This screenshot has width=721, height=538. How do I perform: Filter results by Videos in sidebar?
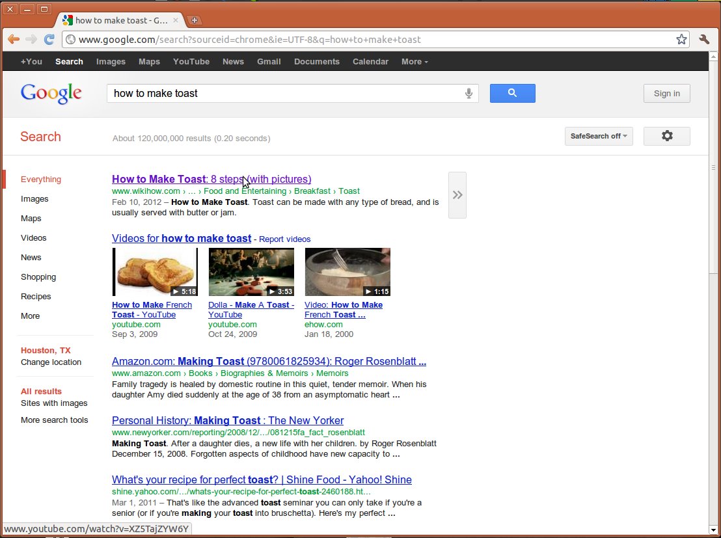34,237
